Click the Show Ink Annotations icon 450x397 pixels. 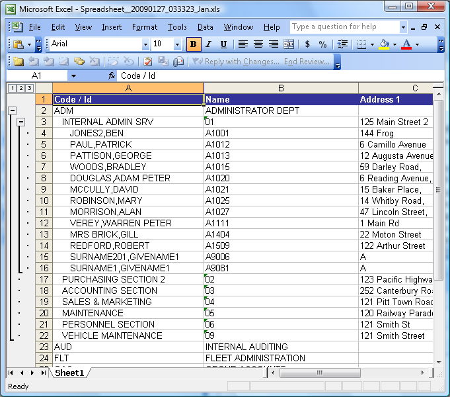click(114, 62)
